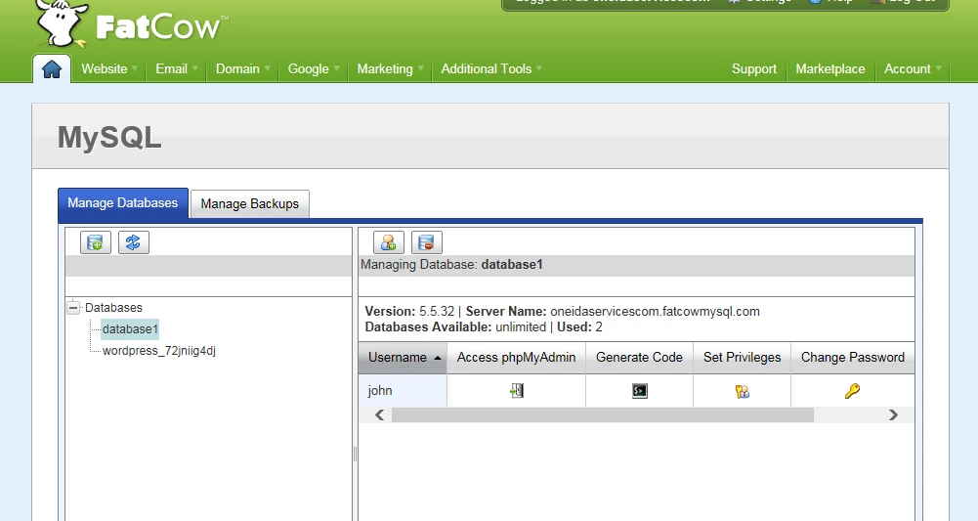The width and height of the screenshot is (978, 521).
Task: Open the Support link
Action: click(754, 68)
